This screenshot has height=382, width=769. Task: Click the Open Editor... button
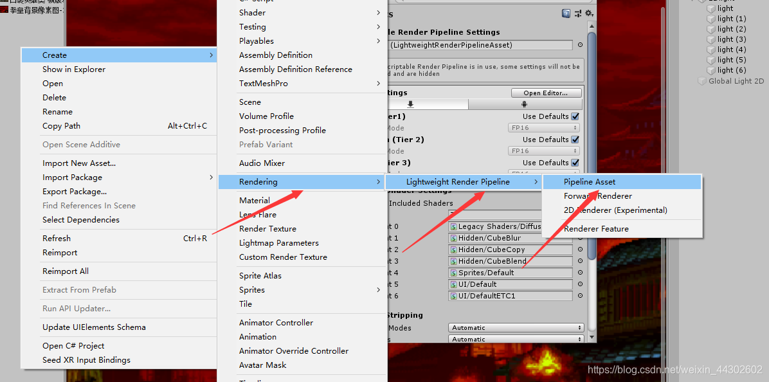coord(546,93)
